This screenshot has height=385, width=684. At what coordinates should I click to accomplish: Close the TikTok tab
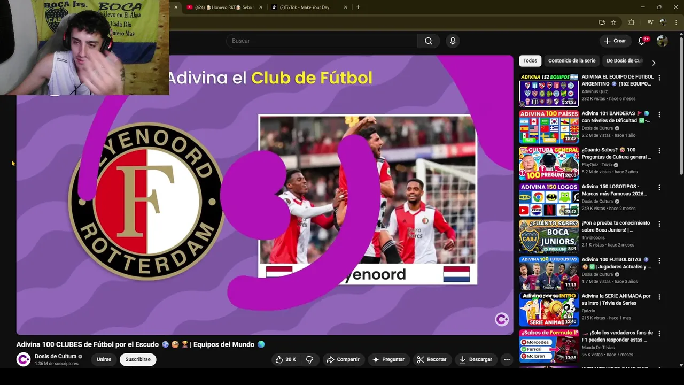(345, 7)
